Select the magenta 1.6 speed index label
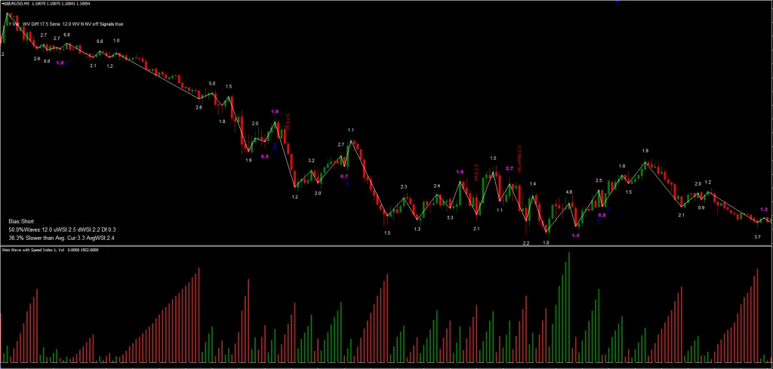773x369 pixels. click(460, 171)
